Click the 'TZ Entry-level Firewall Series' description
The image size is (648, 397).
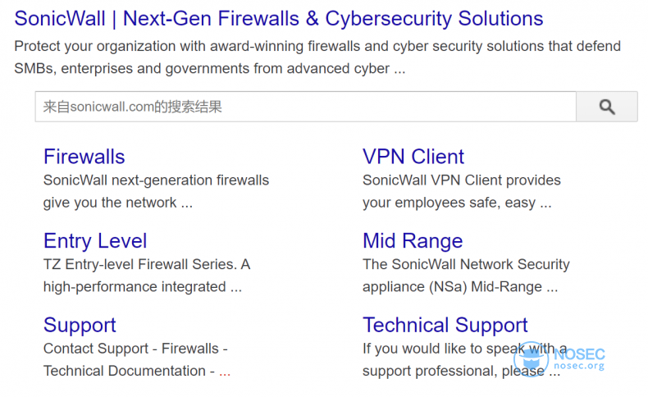click(x=147, y=276)
